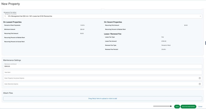The image size is (206, 109).
Task: Select the Date Warranty Expires field
Action: click(103, 84)
